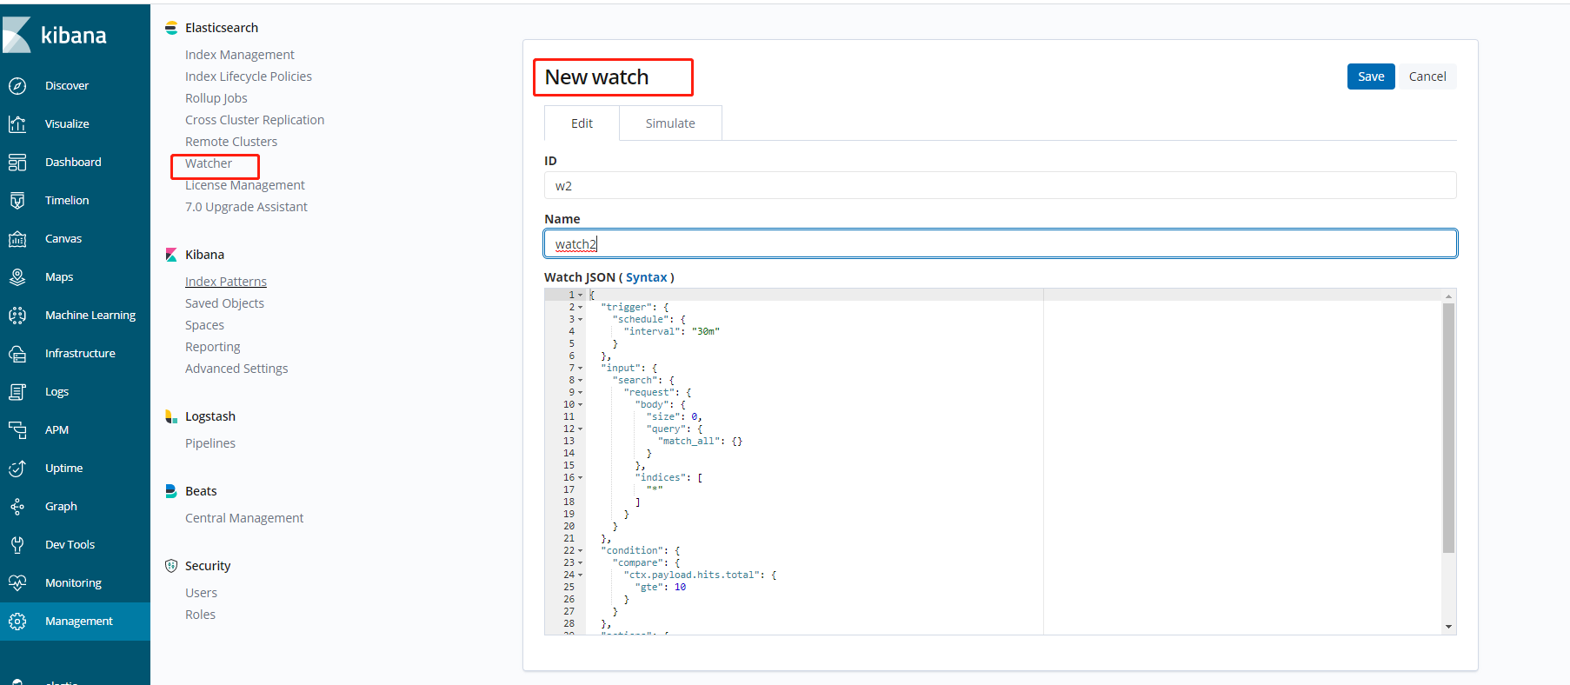Click Management gear icon in sidebar
The image size is (1570, 685).
click(17, 622)
